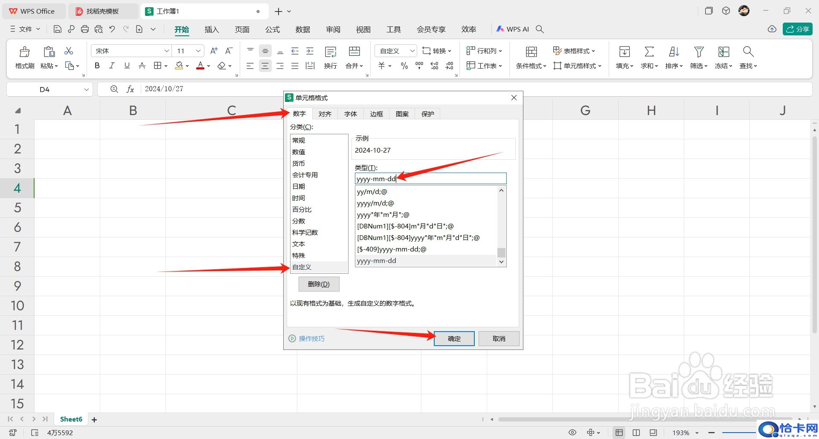Image resolution: width=819 pixels, height=439 pixels.
Task: Click the 删除(D) button
Action: tap(319, 284)
